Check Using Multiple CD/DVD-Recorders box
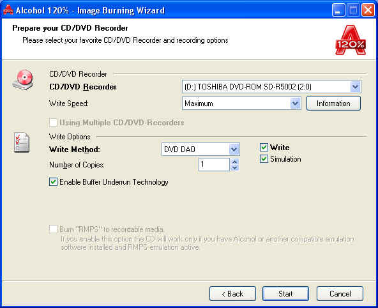This screenshot has width=378, height=308. pyautogui.click(x=53, y=122)
